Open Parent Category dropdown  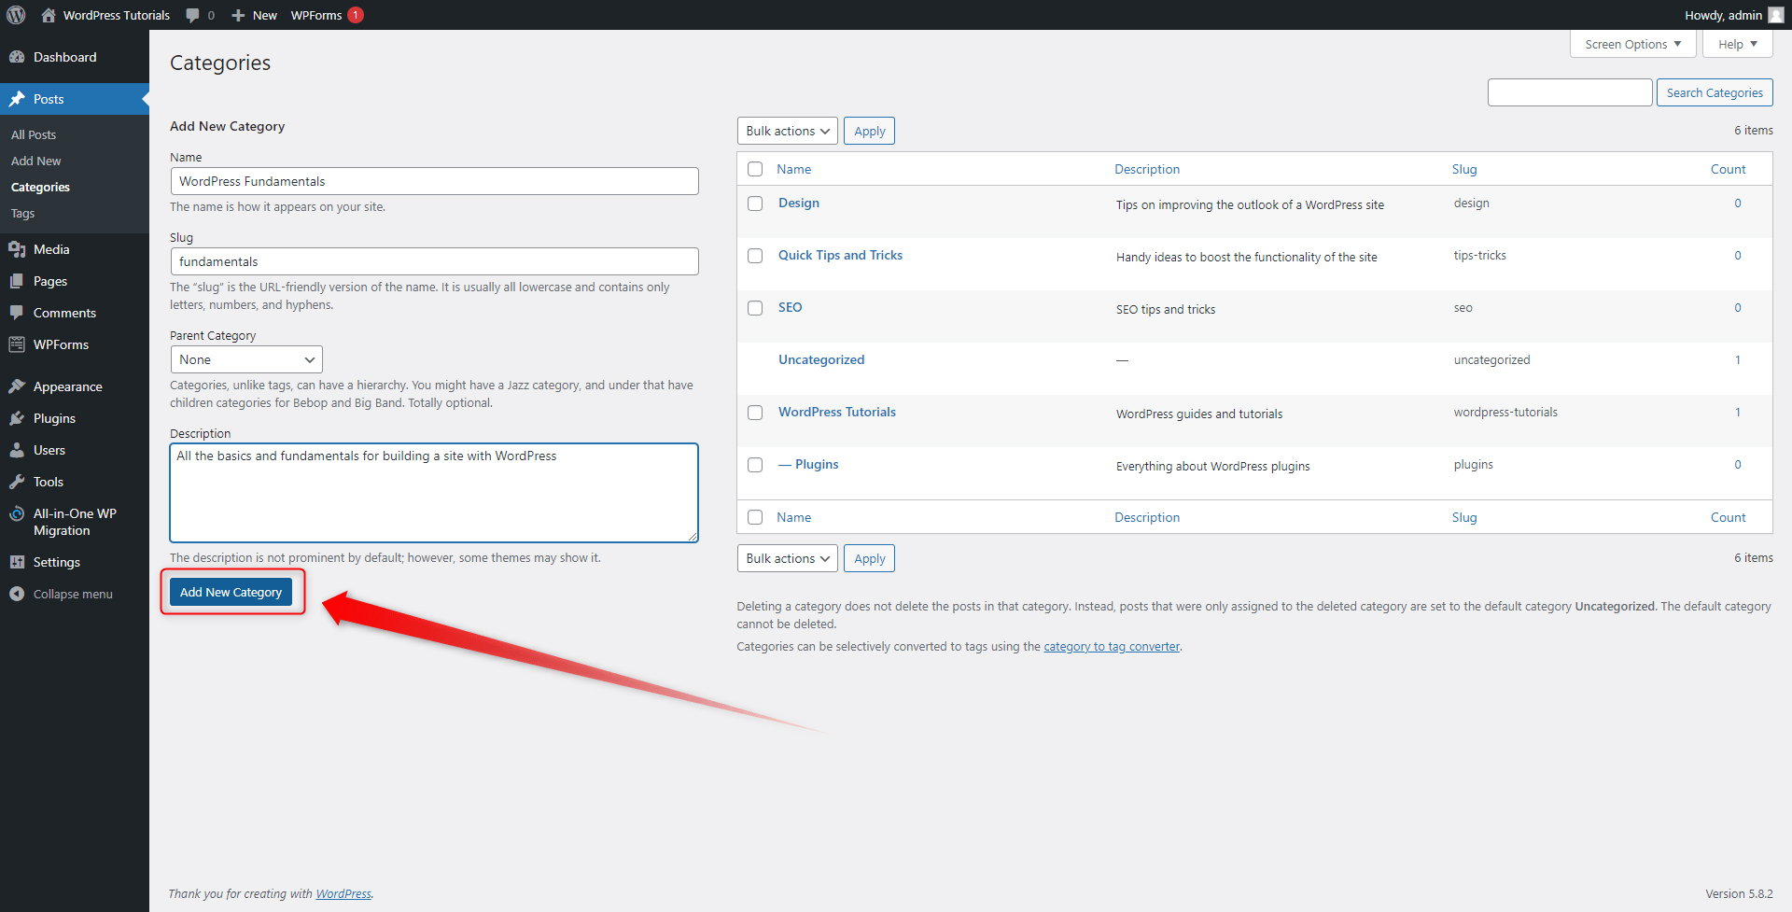click(x=246, y=359)
